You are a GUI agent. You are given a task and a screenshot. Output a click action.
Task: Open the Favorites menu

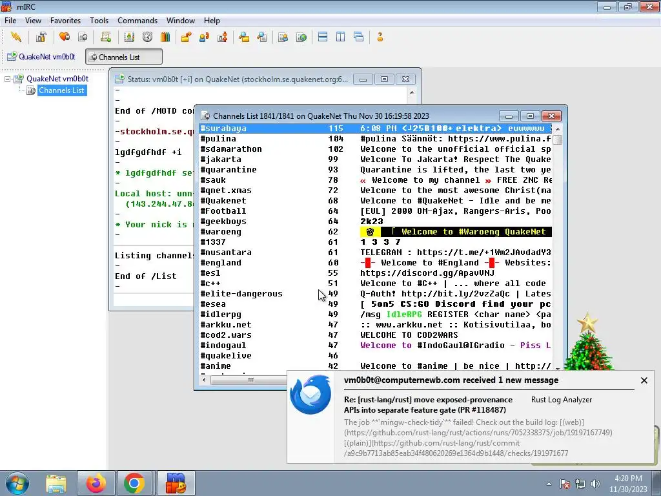coord(65,20)
